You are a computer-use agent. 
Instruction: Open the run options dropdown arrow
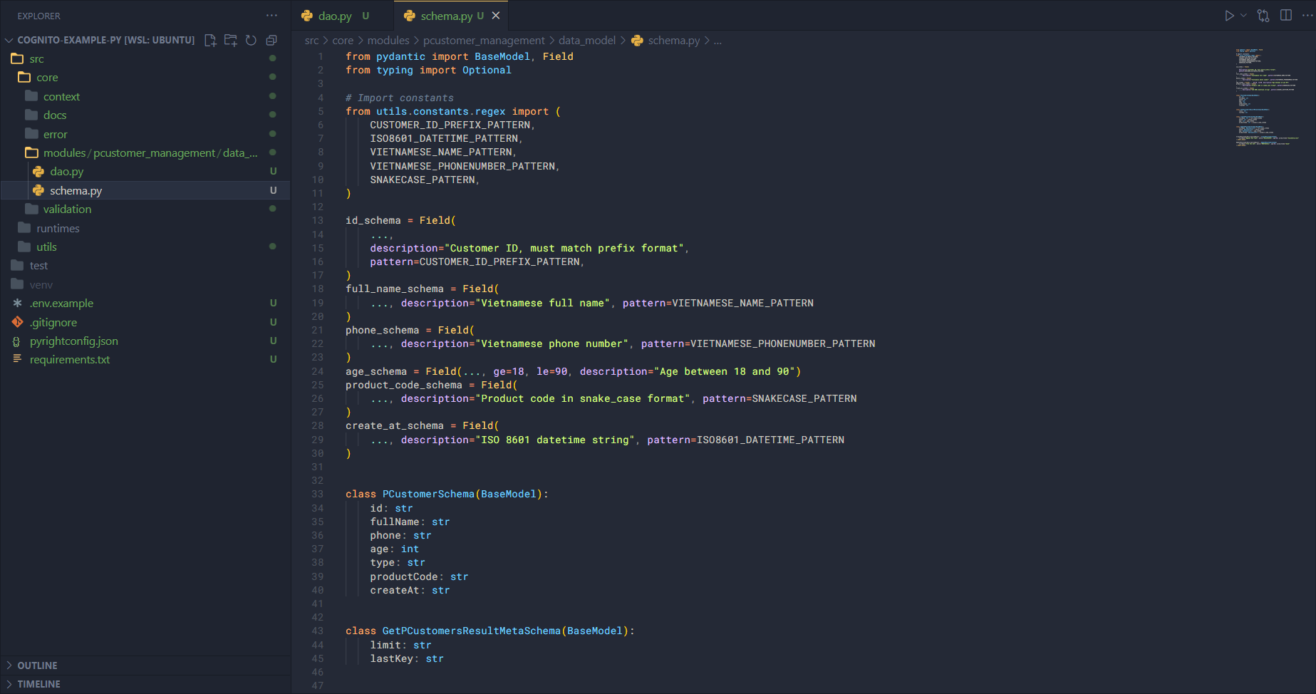click(1244, 16)
